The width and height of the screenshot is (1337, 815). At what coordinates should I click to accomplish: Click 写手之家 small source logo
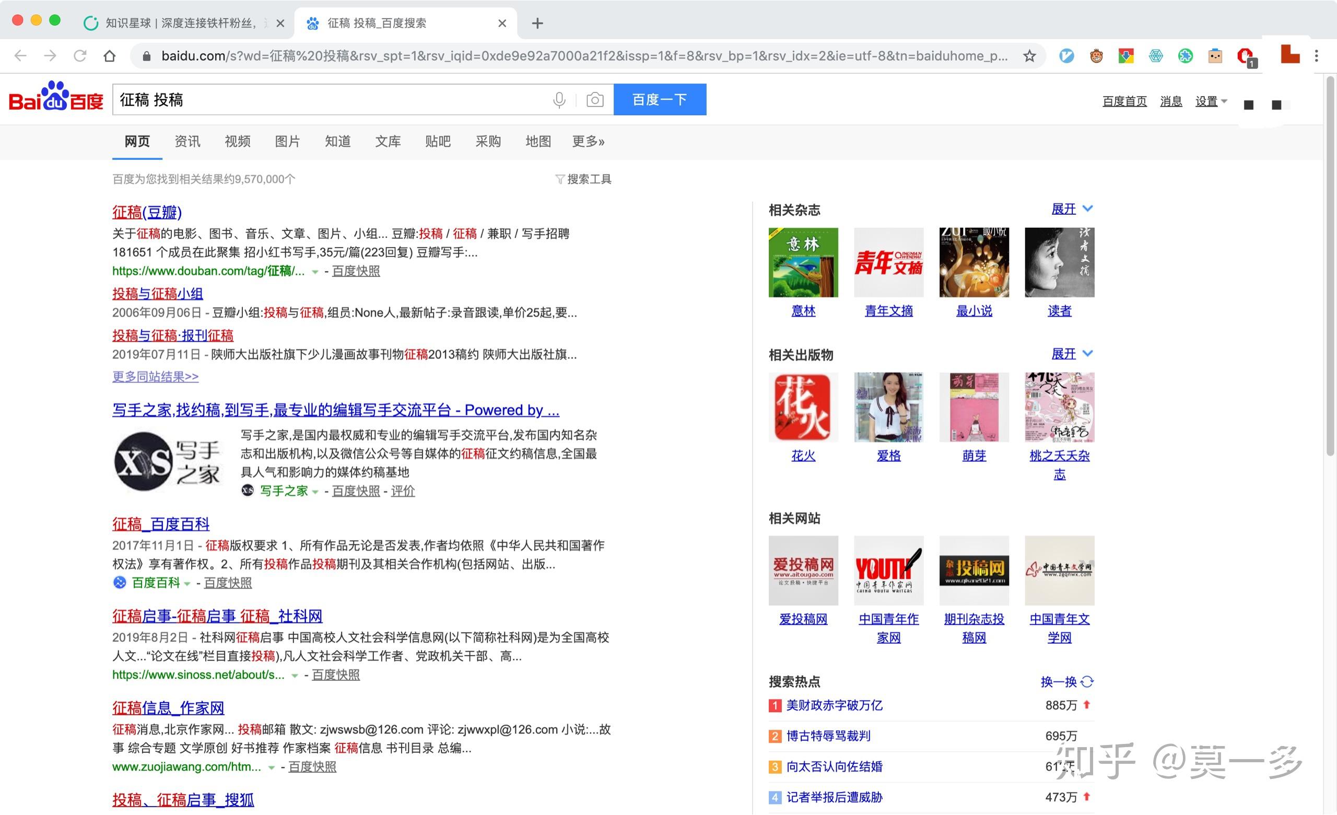pos(248,491)
